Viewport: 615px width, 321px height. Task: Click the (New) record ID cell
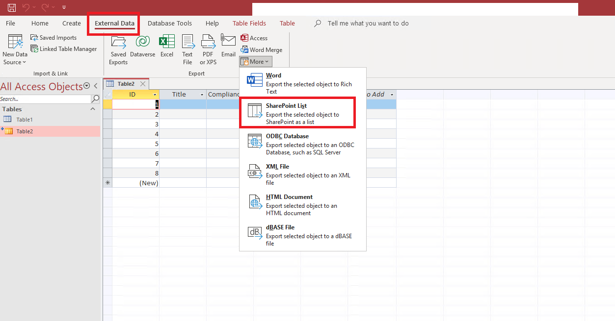[x=135, y=183]
